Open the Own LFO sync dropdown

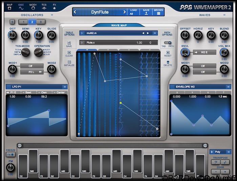44,92
